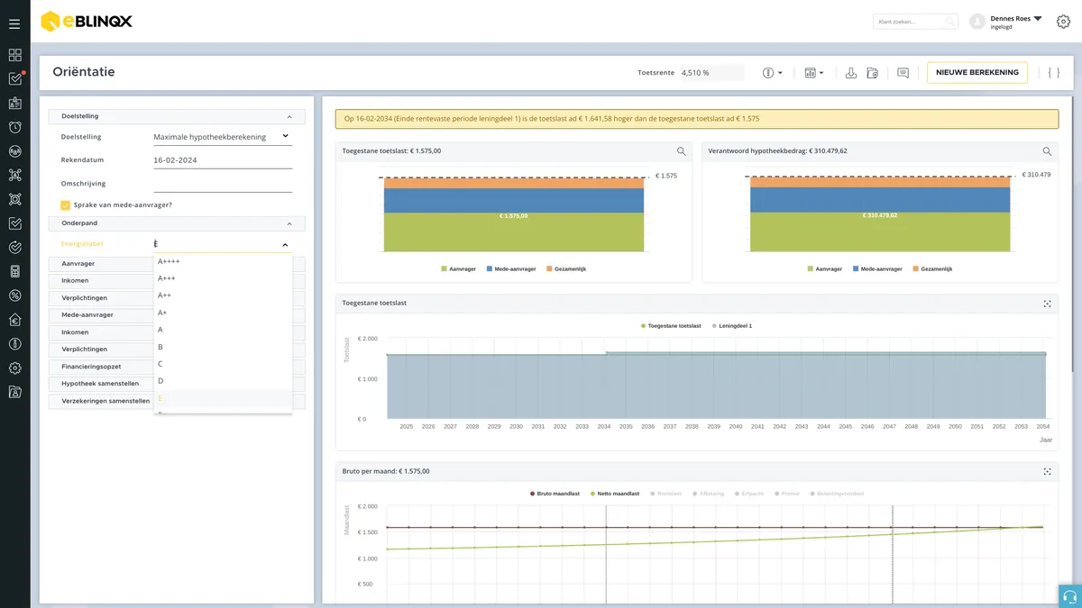Open the hamburger navigation menu
The height and width of the screenshot is (608, 1082).
(x=14, y=23)
